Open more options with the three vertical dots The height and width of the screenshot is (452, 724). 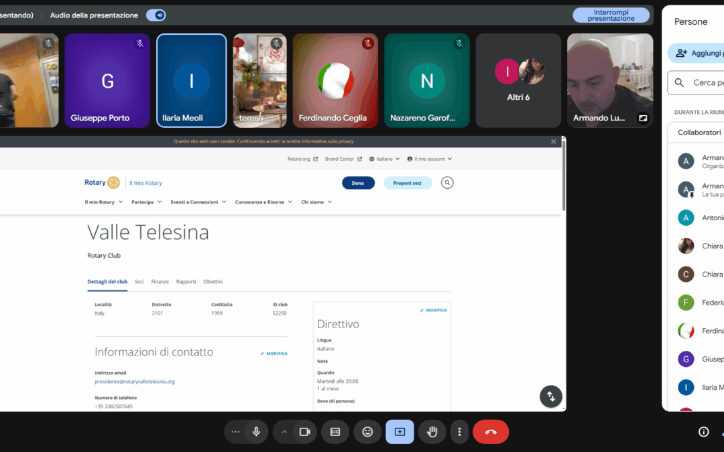pyautogui.click(x=459, y=432)
